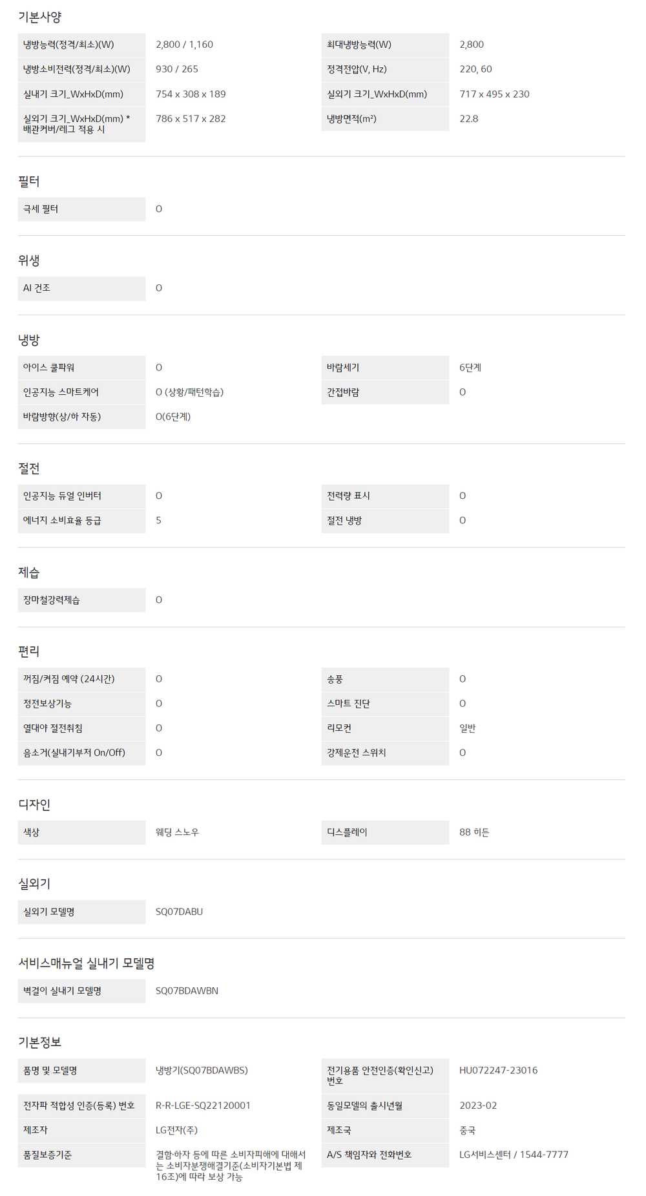
Task: Click the 장마철강력제습 label cell
Action: [52, 600]
